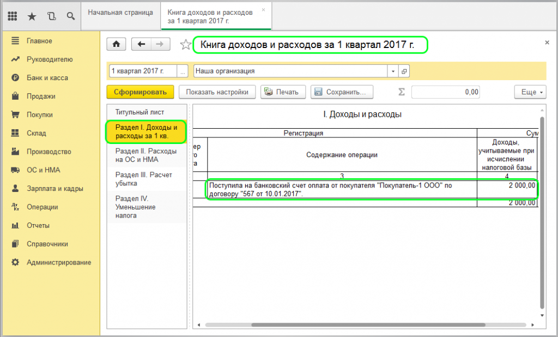The width and height of the screenshot is (558, 337).
Task: Click the Favorites star in top toolbar
Action: tap(32, 16)
